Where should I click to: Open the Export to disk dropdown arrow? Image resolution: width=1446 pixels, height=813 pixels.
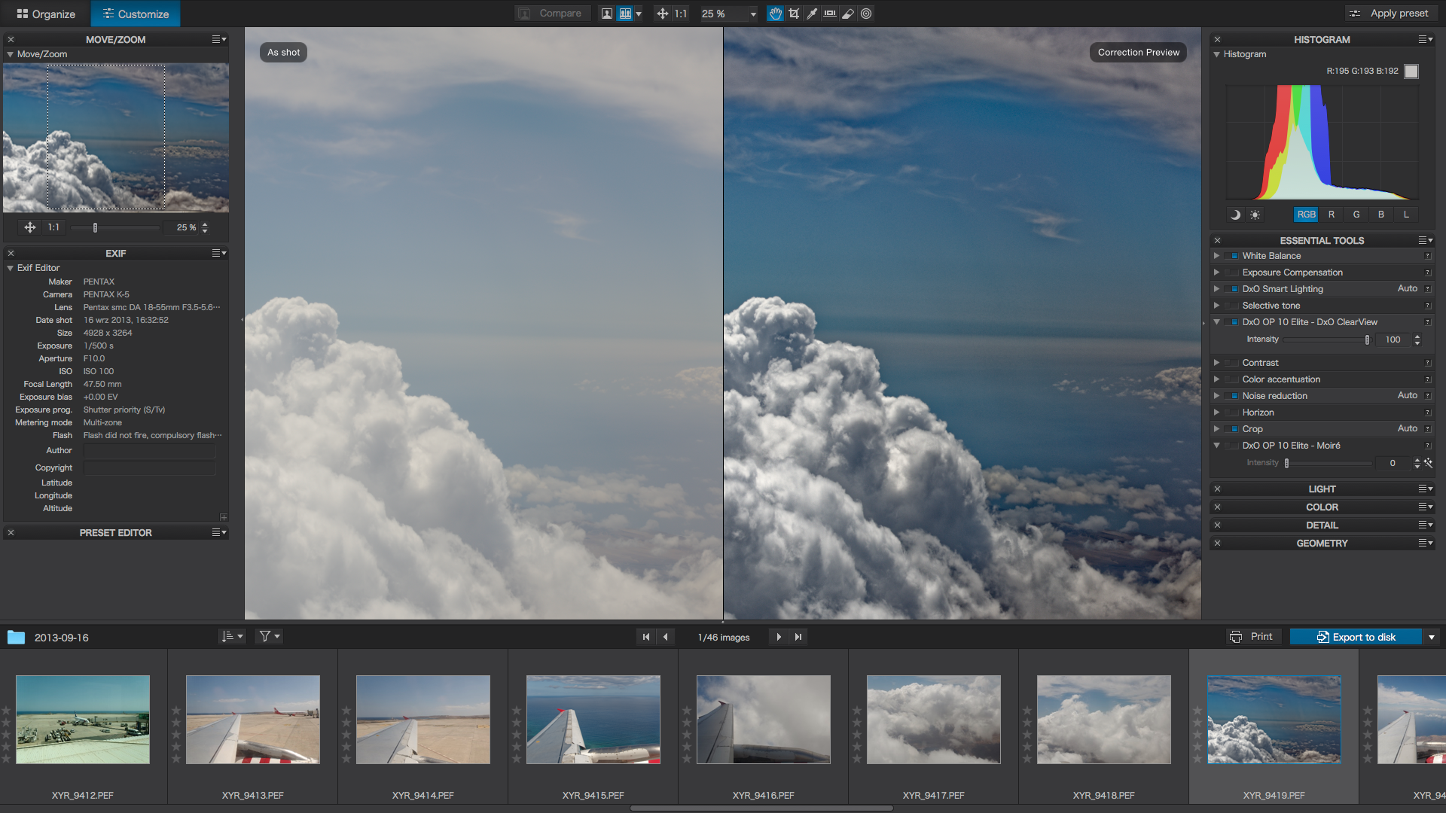(1432, 637)
